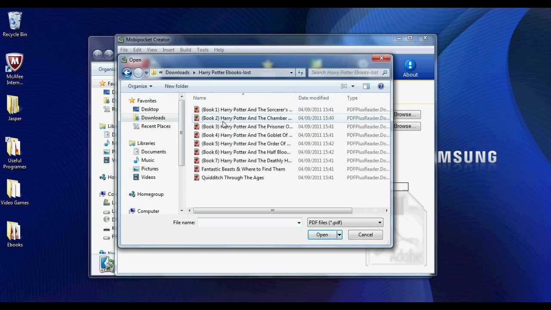Open the view options dropdown arrow
This screenshot has width=551, height=310.
click(353, 86)
